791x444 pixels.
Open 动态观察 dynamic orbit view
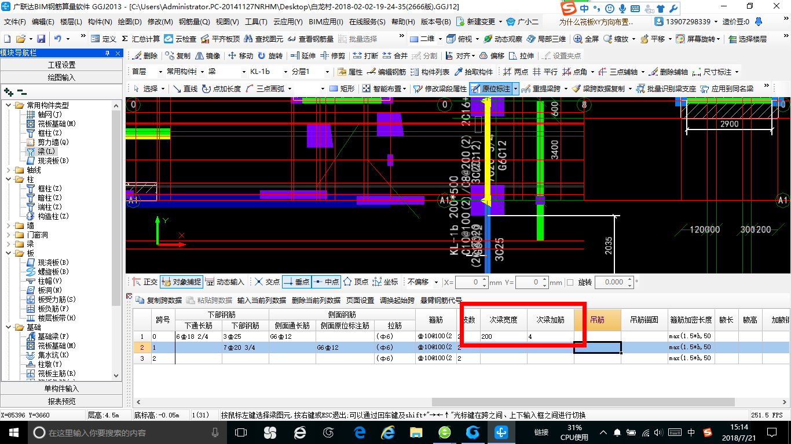[x=503, y=39]
